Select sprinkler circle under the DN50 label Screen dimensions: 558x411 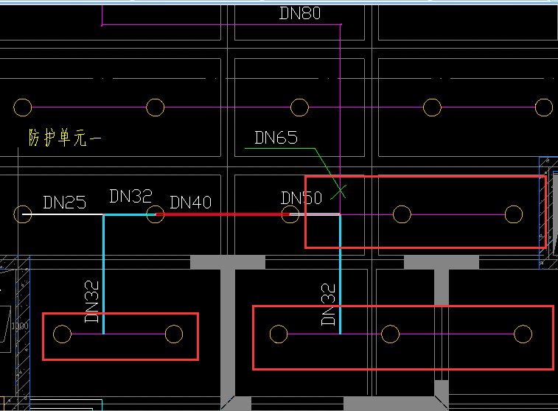coord(290,214)
